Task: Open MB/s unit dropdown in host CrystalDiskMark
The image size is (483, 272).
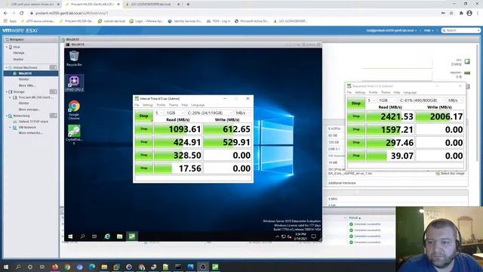Action: [x=455, y=100]
